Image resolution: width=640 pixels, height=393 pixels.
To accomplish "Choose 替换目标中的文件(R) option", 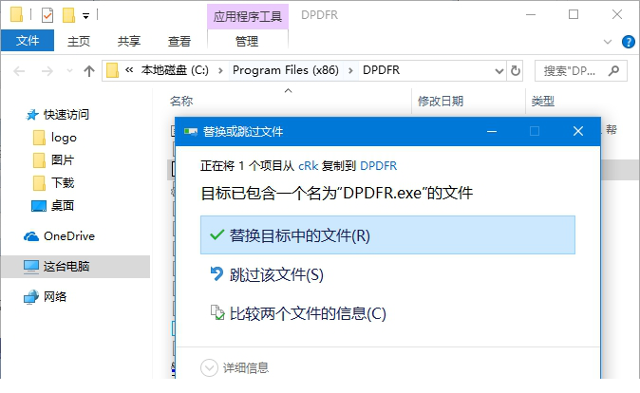I will coord(387,235).
